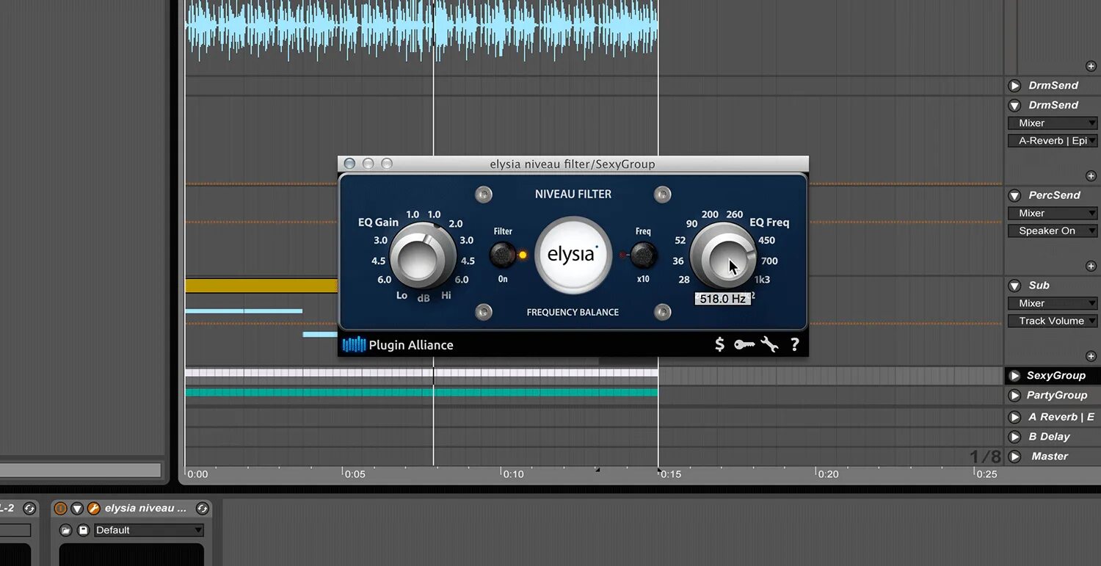Click hot-swap icon on the L-2 device
The height and width of the screenshot is (566, 1101).
click(29, 508)
